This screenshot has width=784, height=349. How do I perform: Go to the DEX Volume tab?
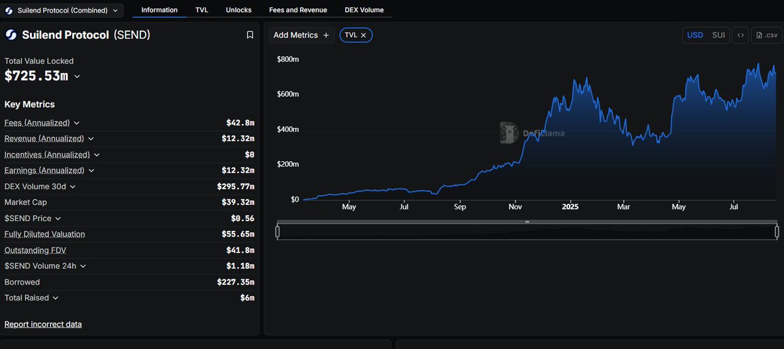(x=364, y=10)
